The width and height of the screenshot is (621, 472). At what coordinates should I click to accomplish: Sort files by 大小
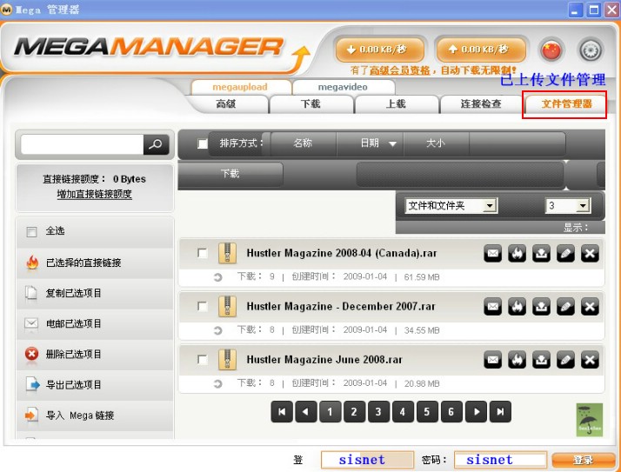(436, 143)
